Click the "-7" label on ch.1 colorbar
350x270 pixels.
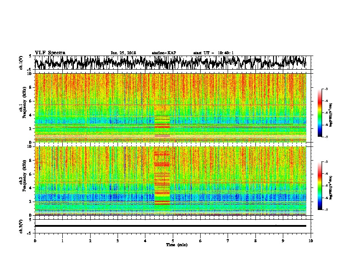tap(326, 137)
